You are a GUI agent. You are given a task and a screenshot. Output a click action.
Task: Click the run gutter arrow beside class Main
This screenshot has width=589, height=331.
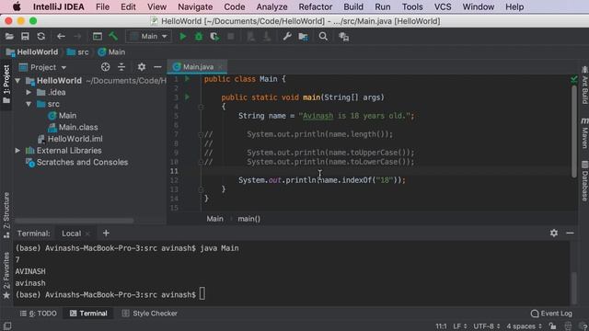pos(187,79)
